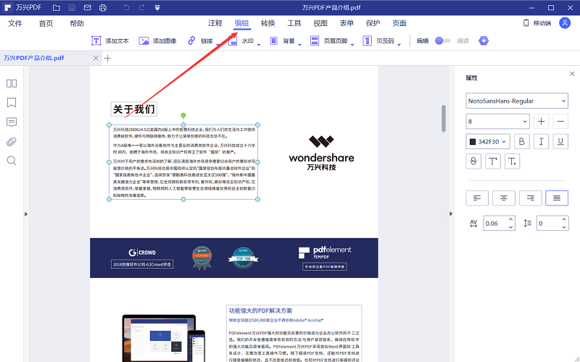Viewport: 580px width, 362px height.
Task: Open the attachments paperclip panel
Action: point(12,141)
